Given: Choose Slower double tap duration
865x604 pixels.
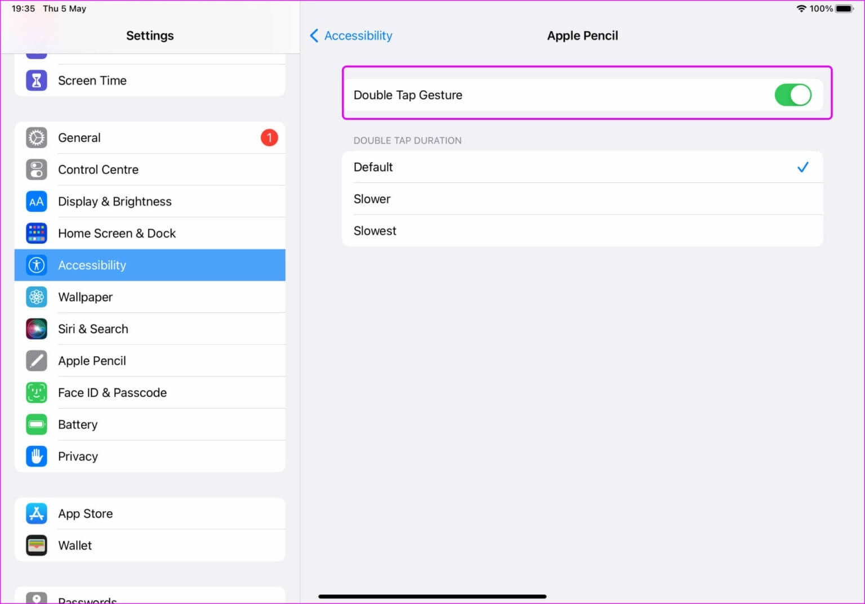Looking at the screenshot, I should click(x=582, y=199).
